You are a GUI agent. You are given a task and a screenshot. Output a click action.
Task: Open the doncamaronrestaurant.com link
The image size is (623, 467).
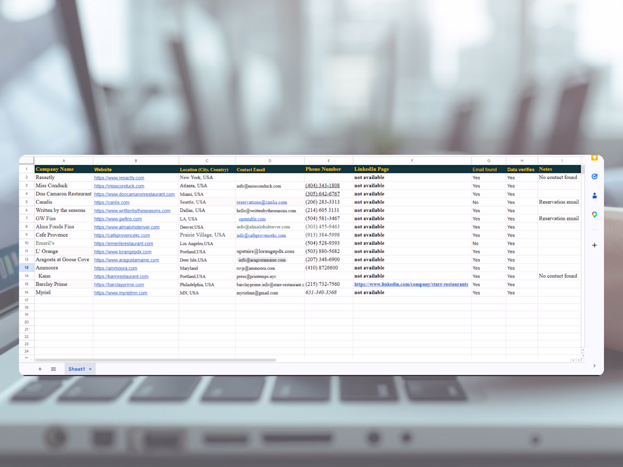[x=134, y=194]
